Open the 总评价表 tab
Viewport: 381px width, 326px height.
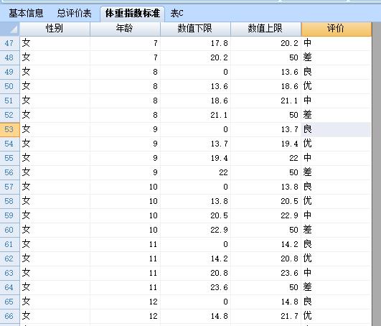74,13
